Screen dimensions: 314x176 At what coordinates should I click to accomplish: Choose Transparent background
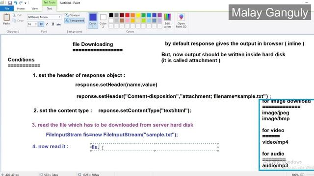(x=75, y=21)
